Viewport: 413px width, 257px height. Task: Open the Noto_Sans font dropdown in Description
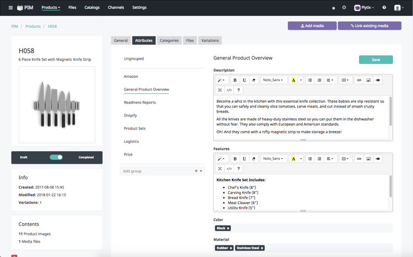point(273,80)
